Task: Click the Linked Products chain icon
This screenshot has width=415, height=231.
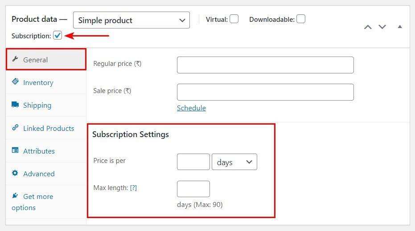Action: pyautogui.click(x=16, y=128)
